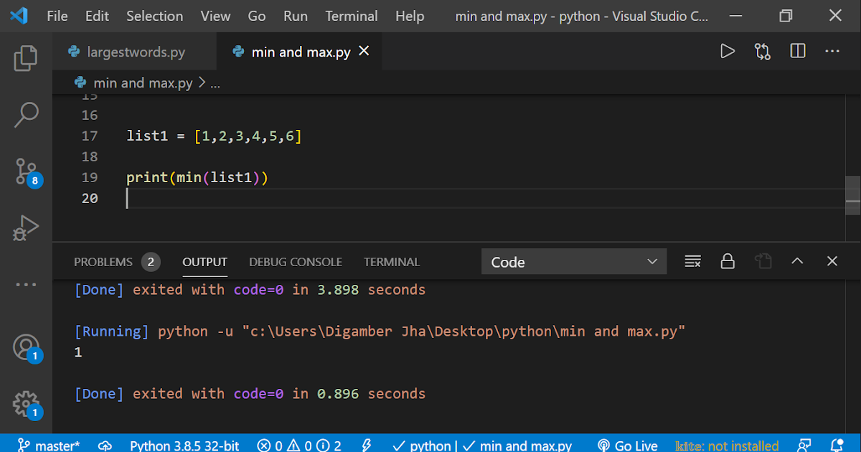Screen dimensions: 861x452
Task: Run the Python file with the play button
Action: [x=728, y=51]
